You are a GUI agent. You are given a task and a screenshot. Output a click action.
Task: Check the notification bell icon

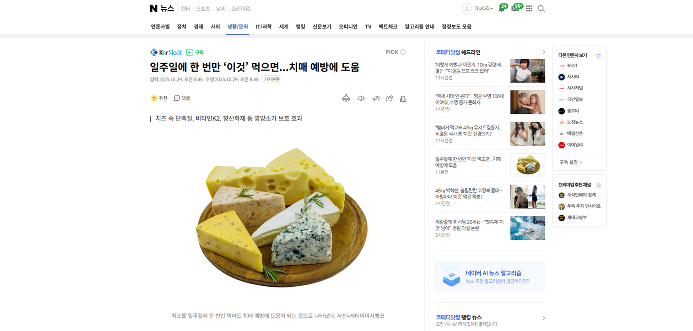[x=502, y=8]
